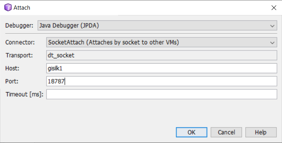The height and width of the screenshot is (143, 282).
Task: Expand the Debugger dropdown arrow
Action: 272,26
